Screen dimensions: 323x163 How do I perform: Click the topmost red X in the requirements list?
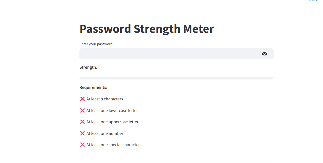coord(82,99)
